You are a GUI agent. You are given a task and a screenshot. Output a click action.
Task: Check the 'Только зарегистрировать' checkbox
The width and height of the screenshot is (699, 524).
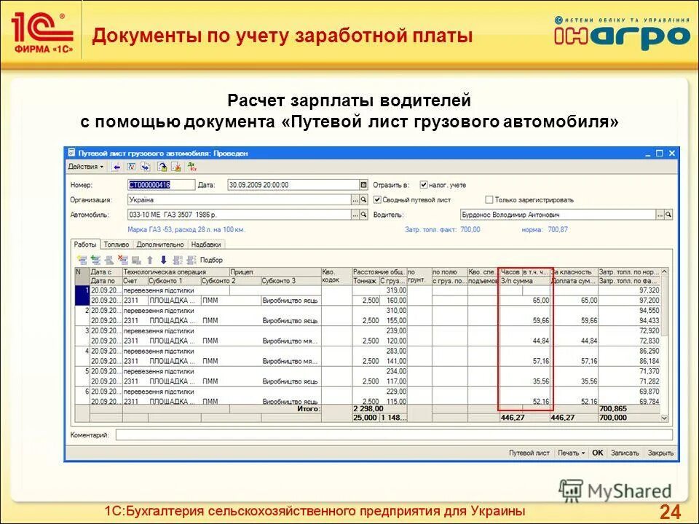coord(489,199)
